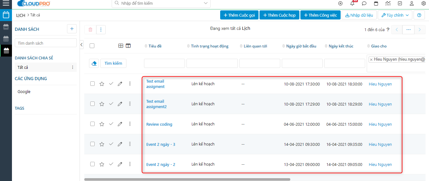Viewport: 429px width, 181px height.
Task: Open the chat bubble icon
Action: point(364,3)
